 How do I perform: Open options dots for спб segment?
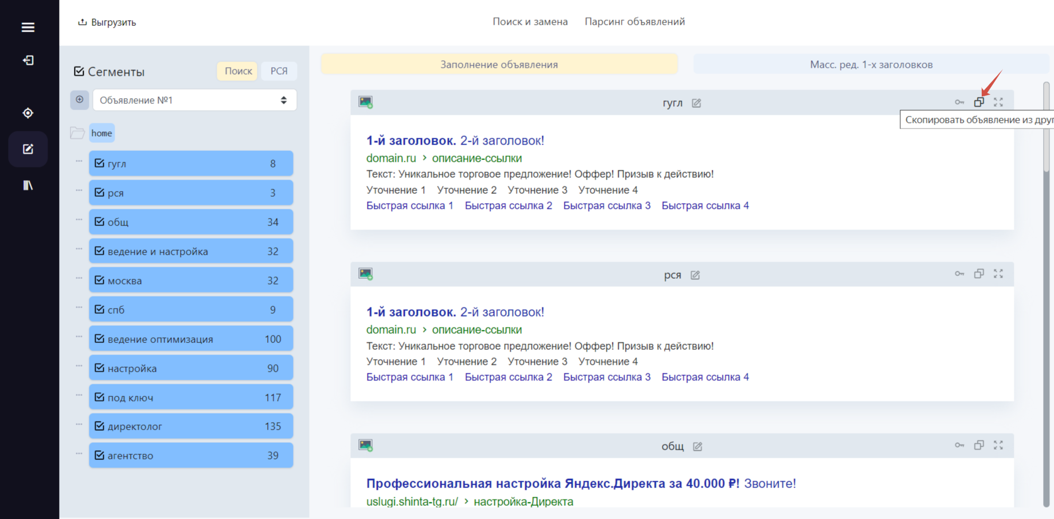pyautogui.click(x=79, y=307)
